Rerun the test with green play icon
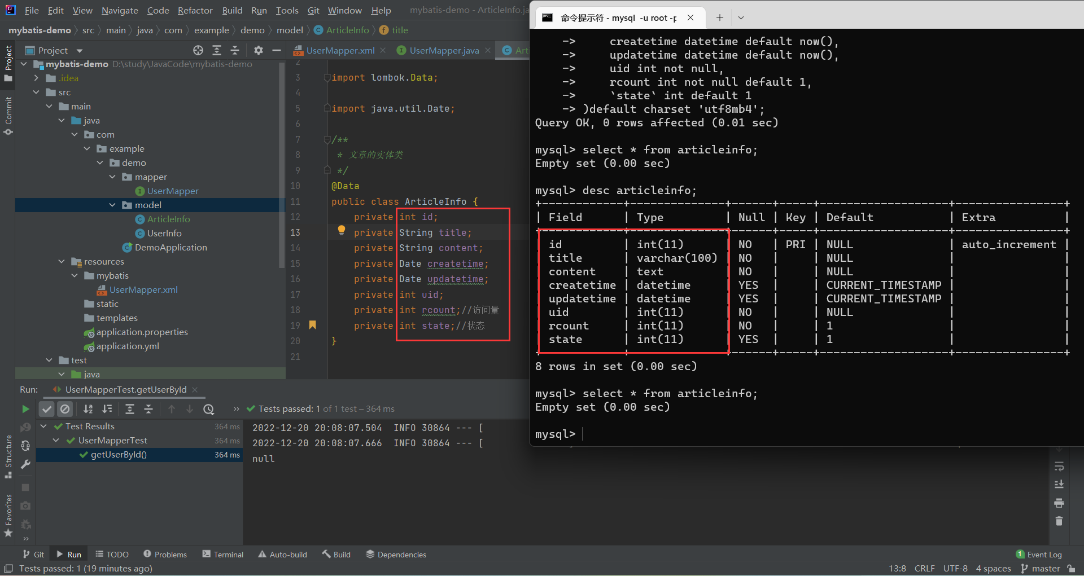The height and width of the screenshot is (576, 1084). (x=25, y=409)
